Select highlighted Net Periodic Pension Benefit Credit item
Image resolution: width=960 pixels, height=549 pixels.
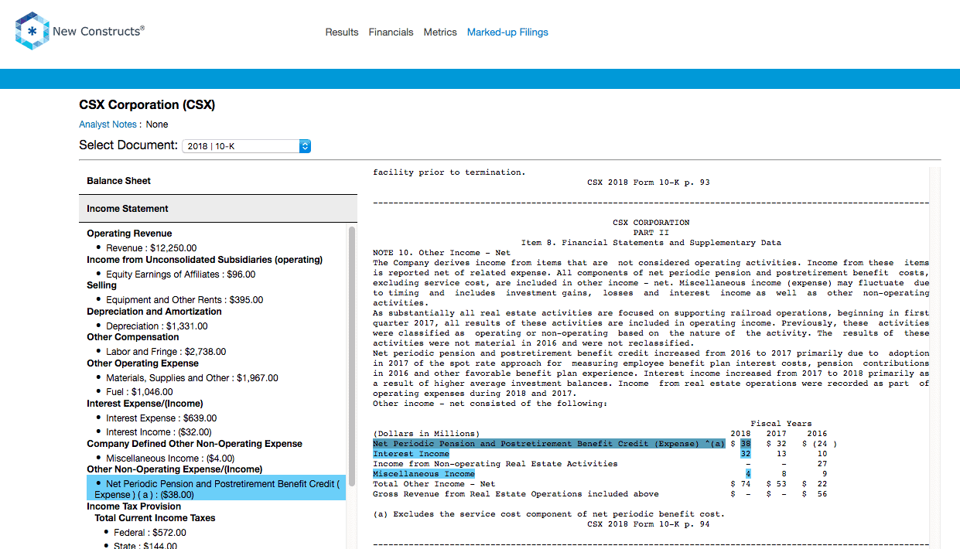click(216, 489)
